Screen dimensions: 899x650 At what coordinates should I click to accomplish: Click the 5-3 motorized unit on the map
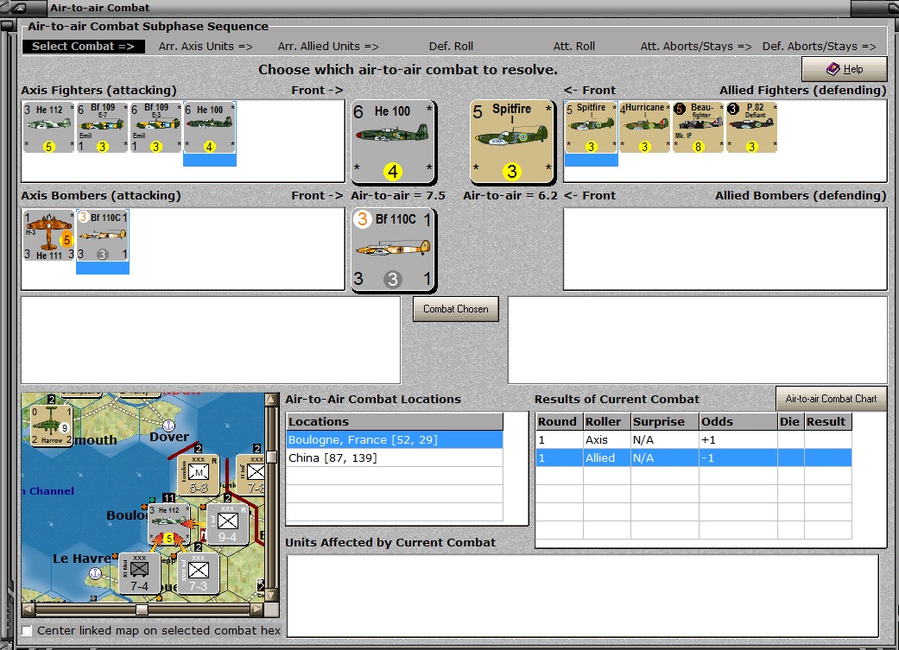199,476
